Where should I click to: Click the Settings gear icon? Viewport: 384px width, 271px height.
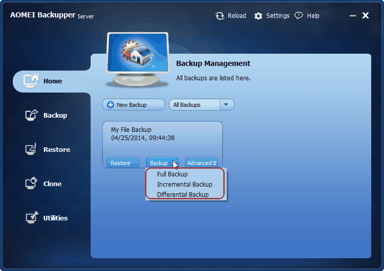258,16
